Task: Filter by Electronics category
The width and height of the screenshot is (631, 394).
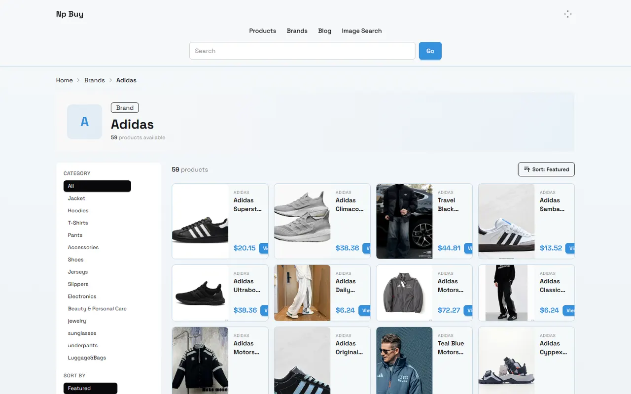Action: 82,297
